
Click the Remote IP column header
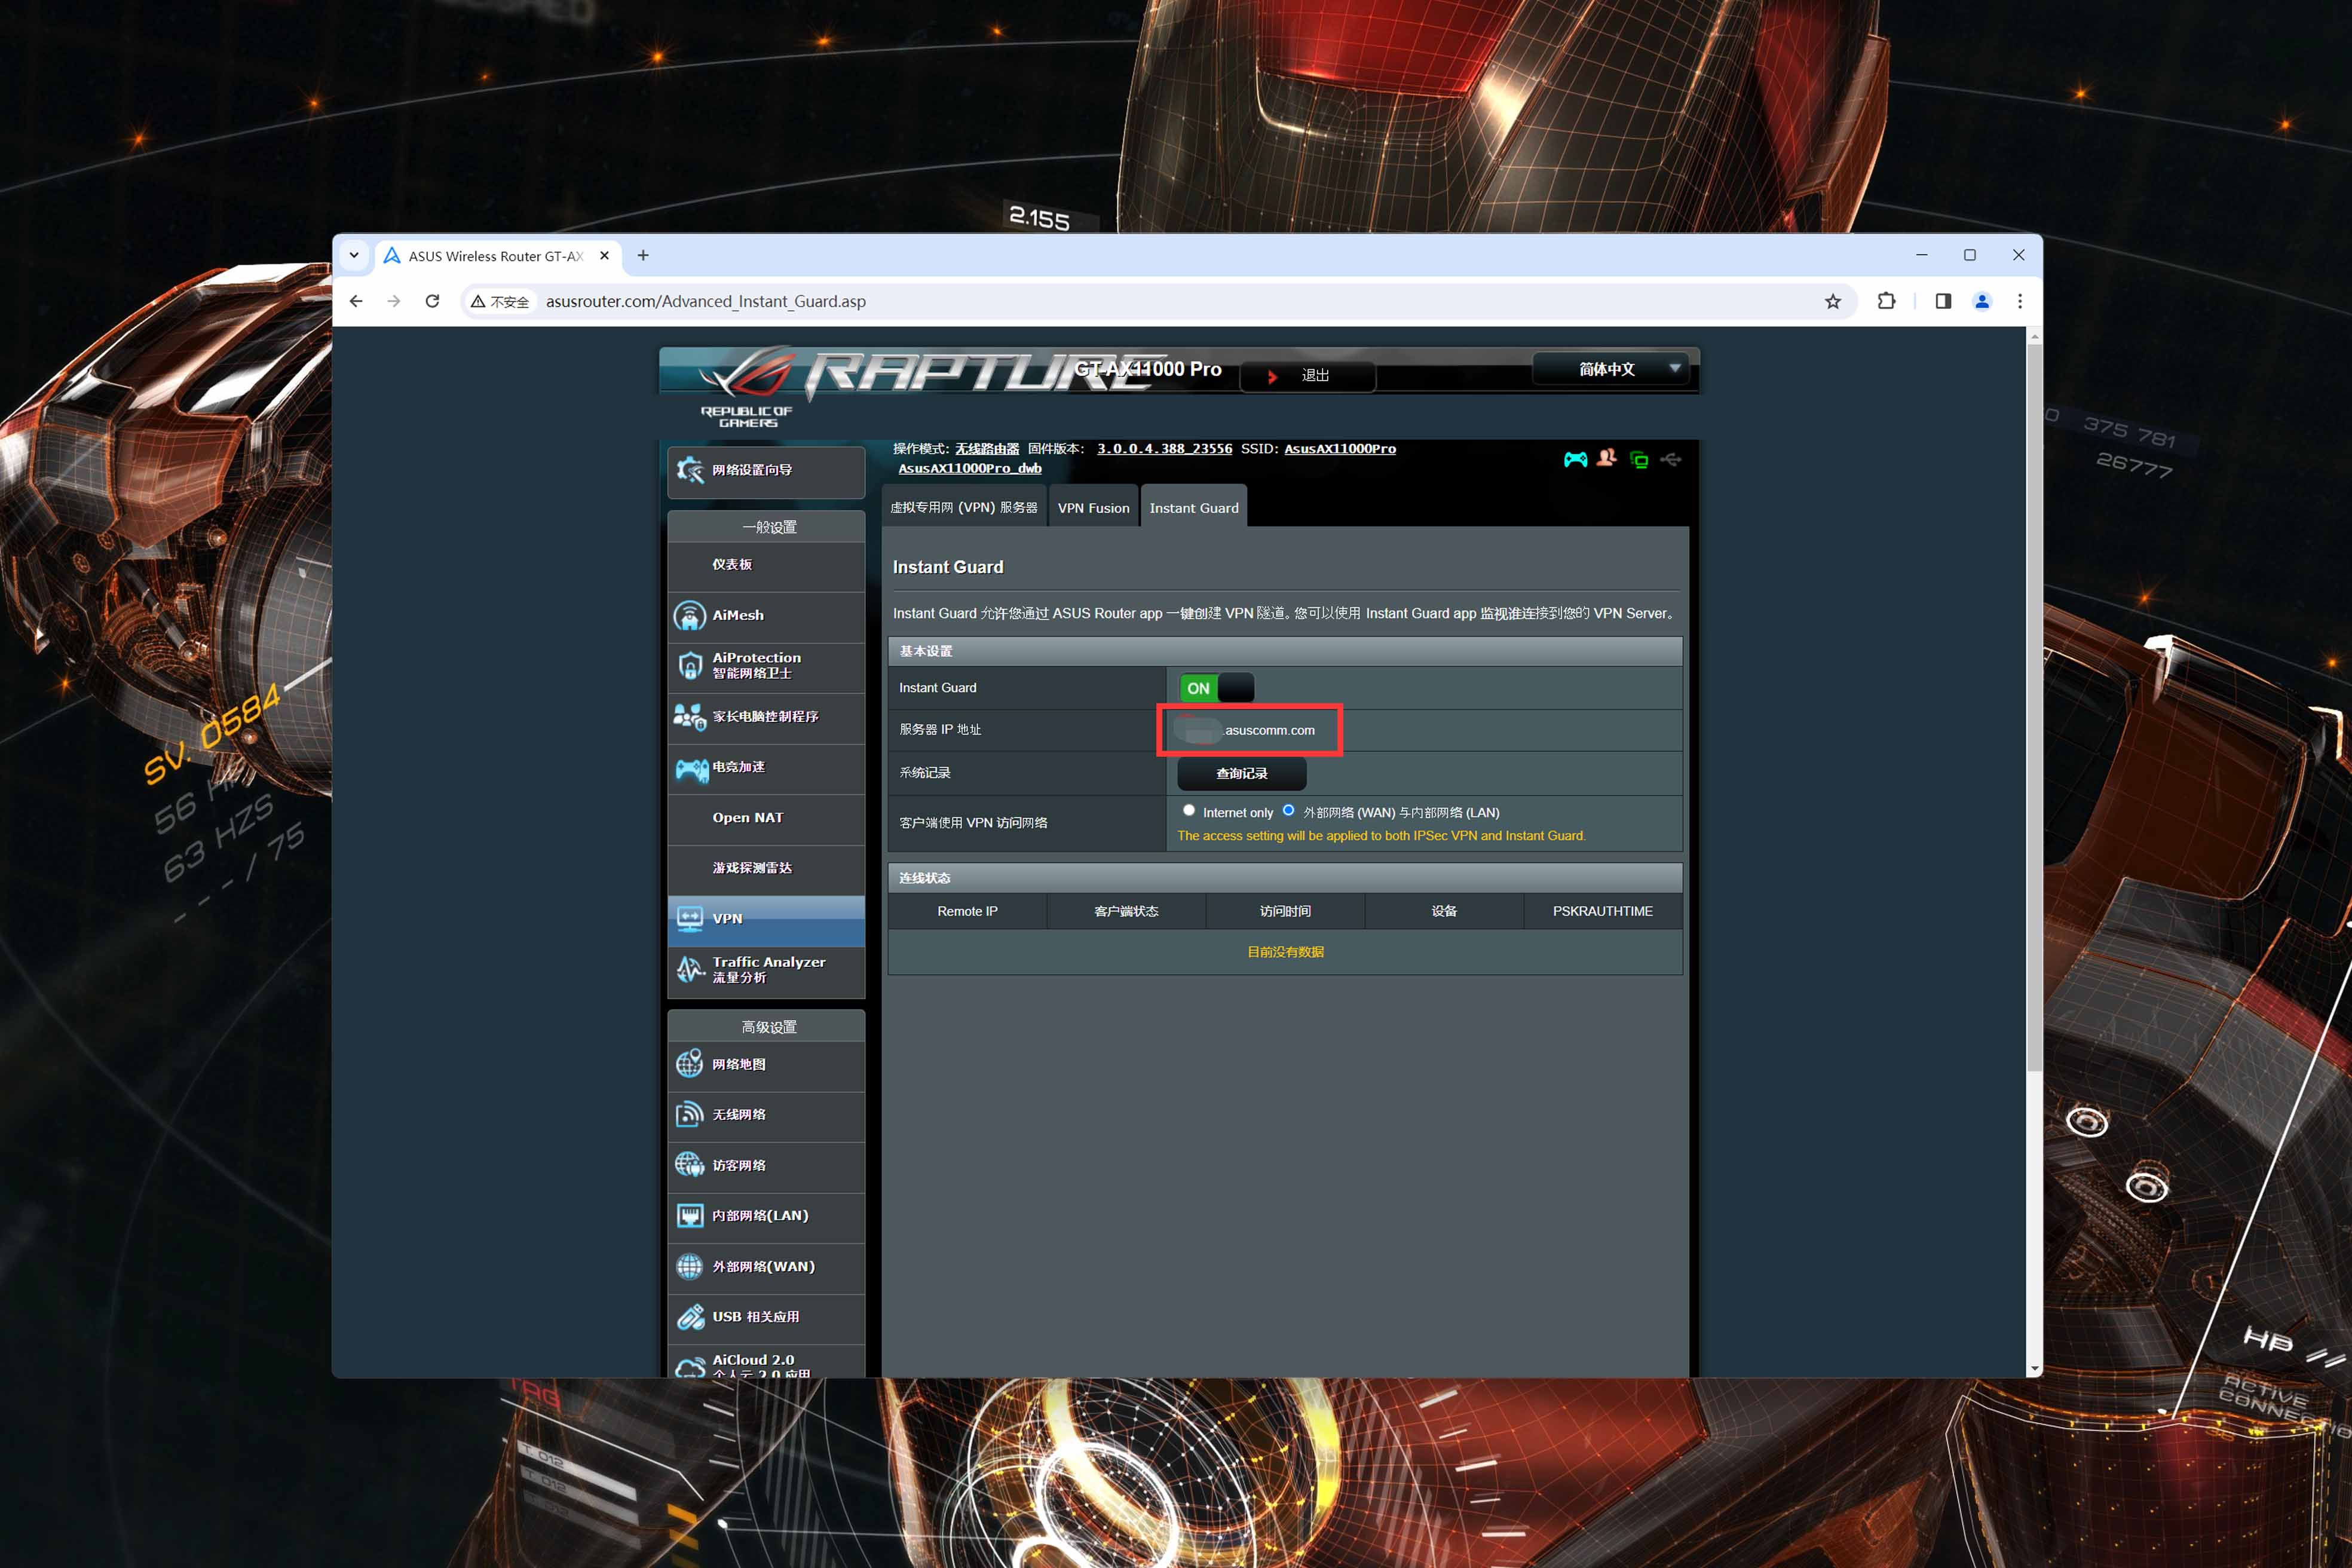[x=967, y=911]
